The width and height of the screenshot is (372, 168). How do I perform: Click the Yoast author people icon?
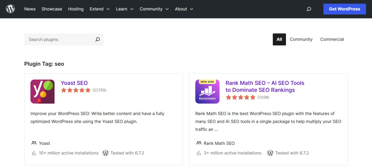tap(34, 143)
